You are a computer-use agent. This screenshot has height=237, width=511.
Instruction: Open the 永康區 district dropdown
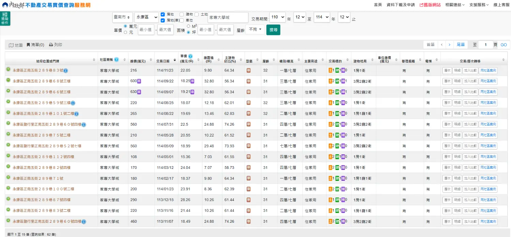coord(146,17)
